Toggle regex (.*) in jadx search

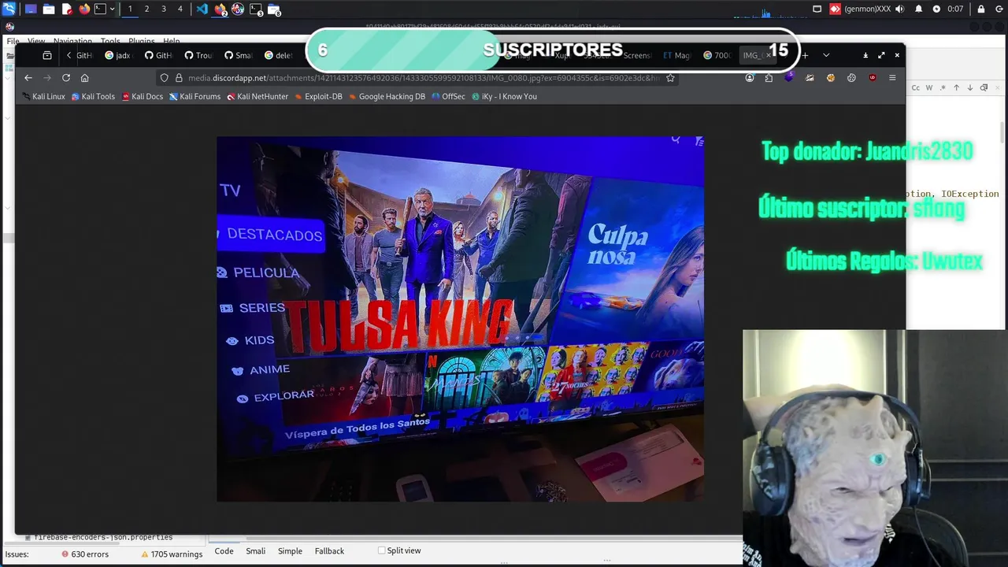tap(943, 87)
